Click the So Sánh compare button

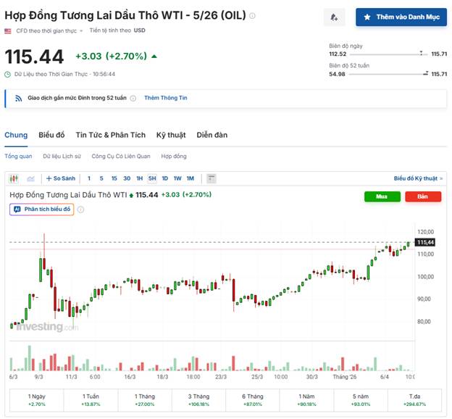pos(61,178)
